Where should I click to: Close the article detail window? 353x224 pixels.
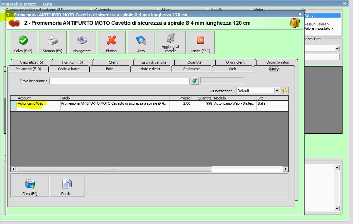point(300,14)
